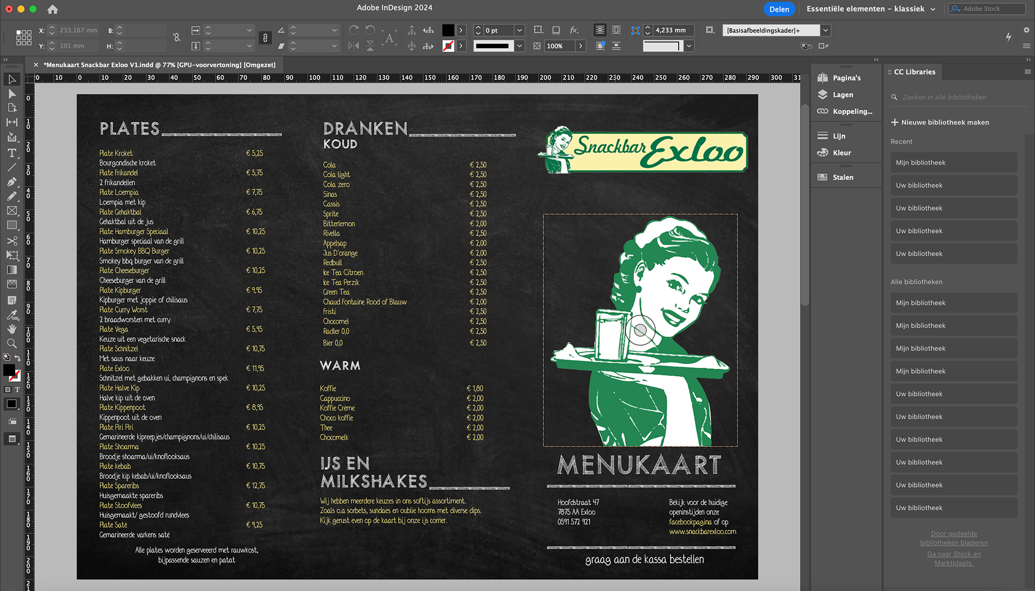The width and height of the screenshot is (1035, 591).
Task: Toggle formatting affects container button
Action: [x=8, y=389]
